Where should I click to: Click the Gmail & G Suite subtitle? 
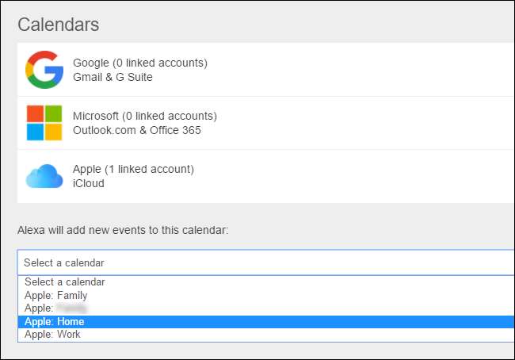(113, 77)
